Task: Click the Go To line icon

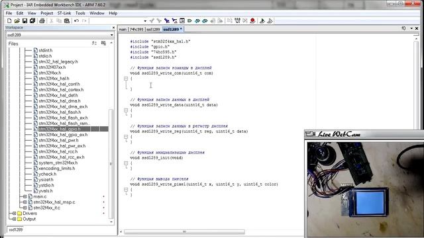Action: tap(182, 20)
